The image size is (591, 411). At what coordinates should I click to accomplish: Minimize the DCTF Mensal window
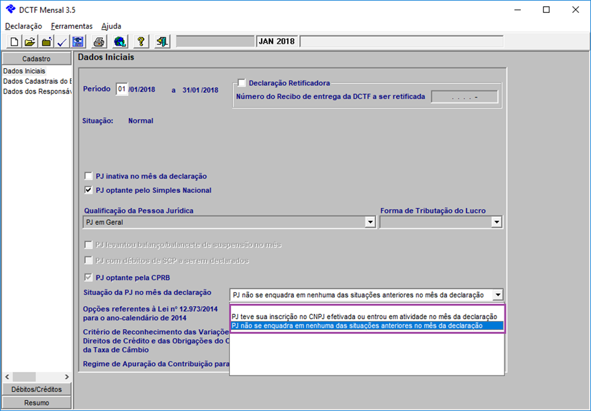(x=517, y=10)
